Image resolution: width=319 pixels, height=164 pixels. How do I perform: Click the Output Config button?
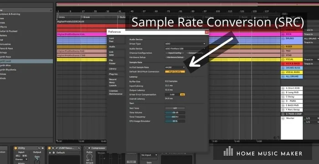click(x=196, y=53)
